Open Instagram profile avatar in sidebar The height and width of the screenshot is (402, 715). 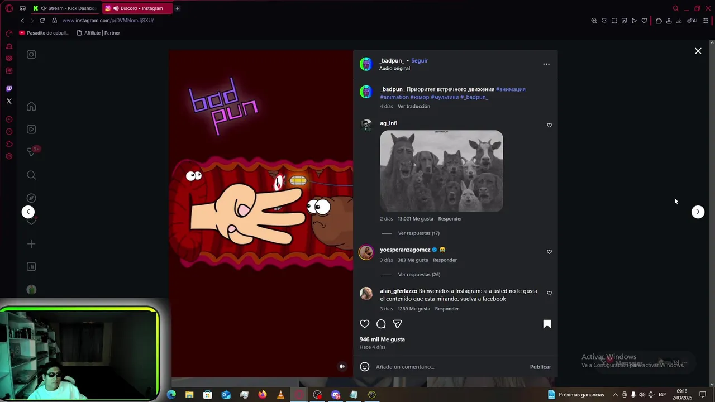click(x=31, y=290)
